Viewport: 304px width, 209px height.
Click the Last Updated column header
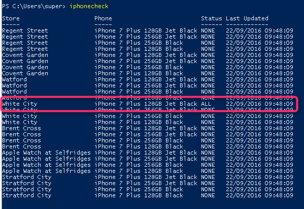(247, 18)
